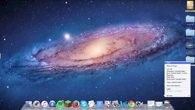Open QuickTime Player from the dock

(x=52, y=104)
